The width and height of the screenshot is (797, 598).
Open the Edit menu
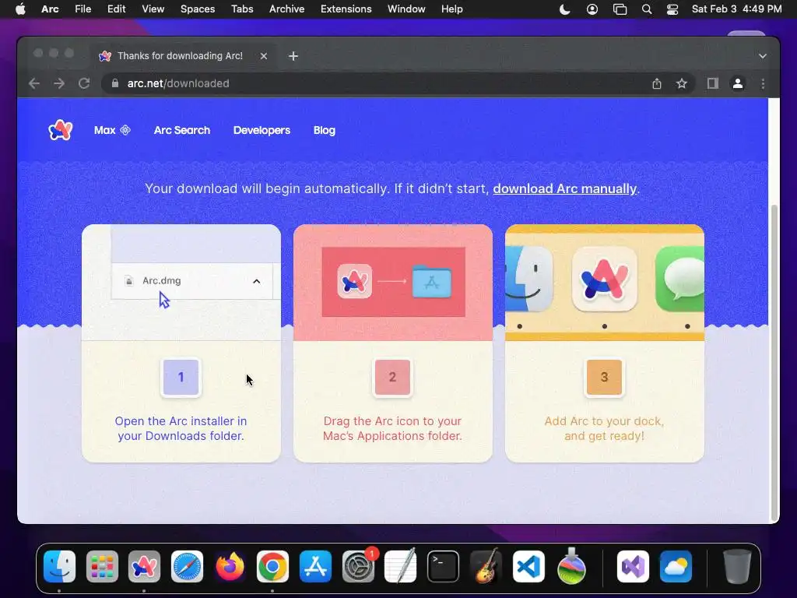(x=117, y=9)
